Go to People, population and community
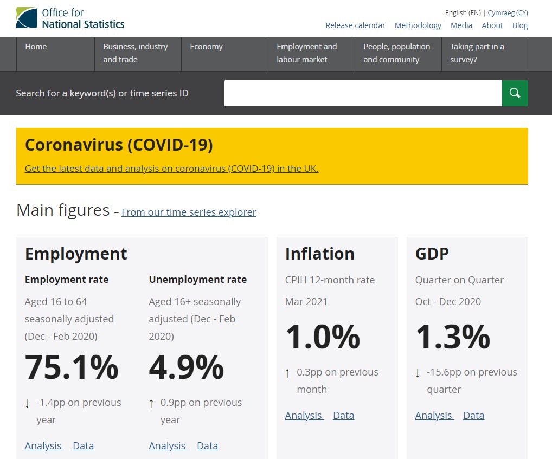Image resolution: width=552 pixels, height=459 pixels. click(396, 53)
